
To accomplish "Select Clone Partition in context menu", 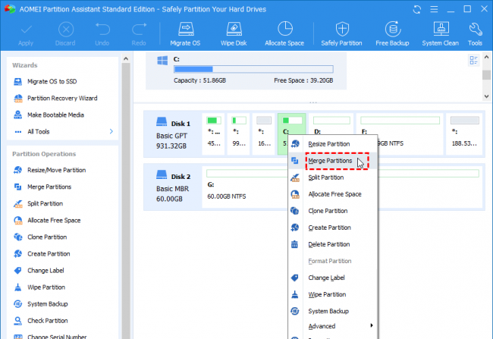I will tap(333, 211).
